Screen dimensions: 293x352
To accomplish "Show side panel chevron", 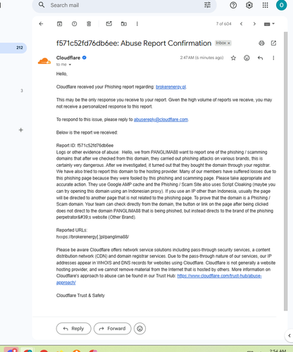I will click(289, 336).
